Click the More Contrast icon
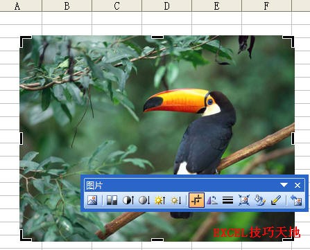Viewport: 310px width, 250px height. [128, 200]
